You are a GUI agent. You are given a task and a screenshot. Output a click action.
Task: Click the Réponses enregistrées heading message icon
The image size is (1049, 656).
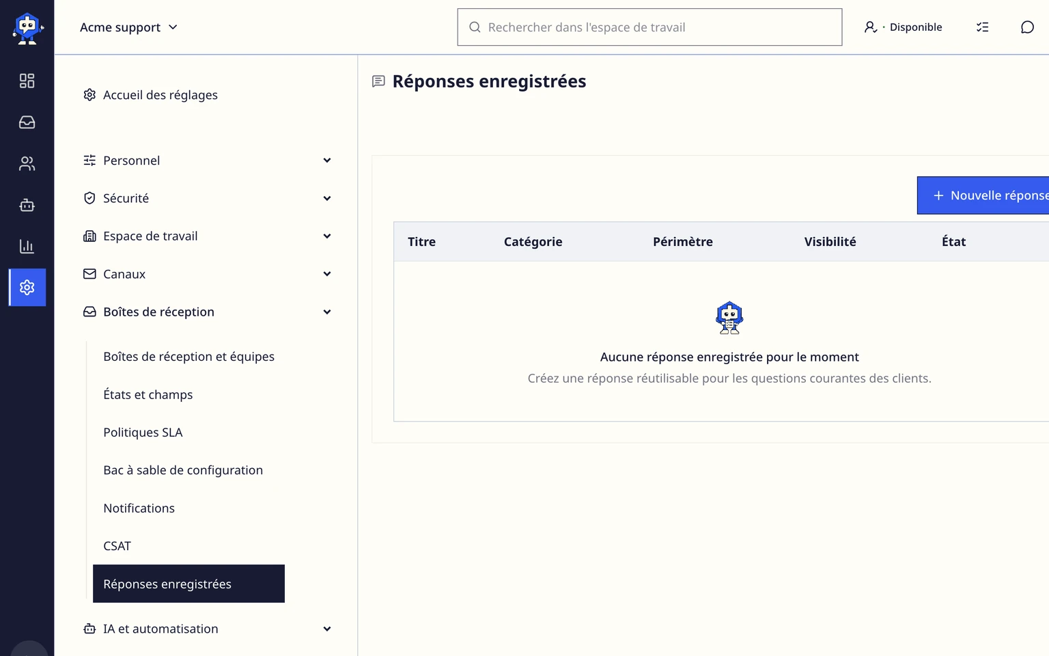coord(378,81)
